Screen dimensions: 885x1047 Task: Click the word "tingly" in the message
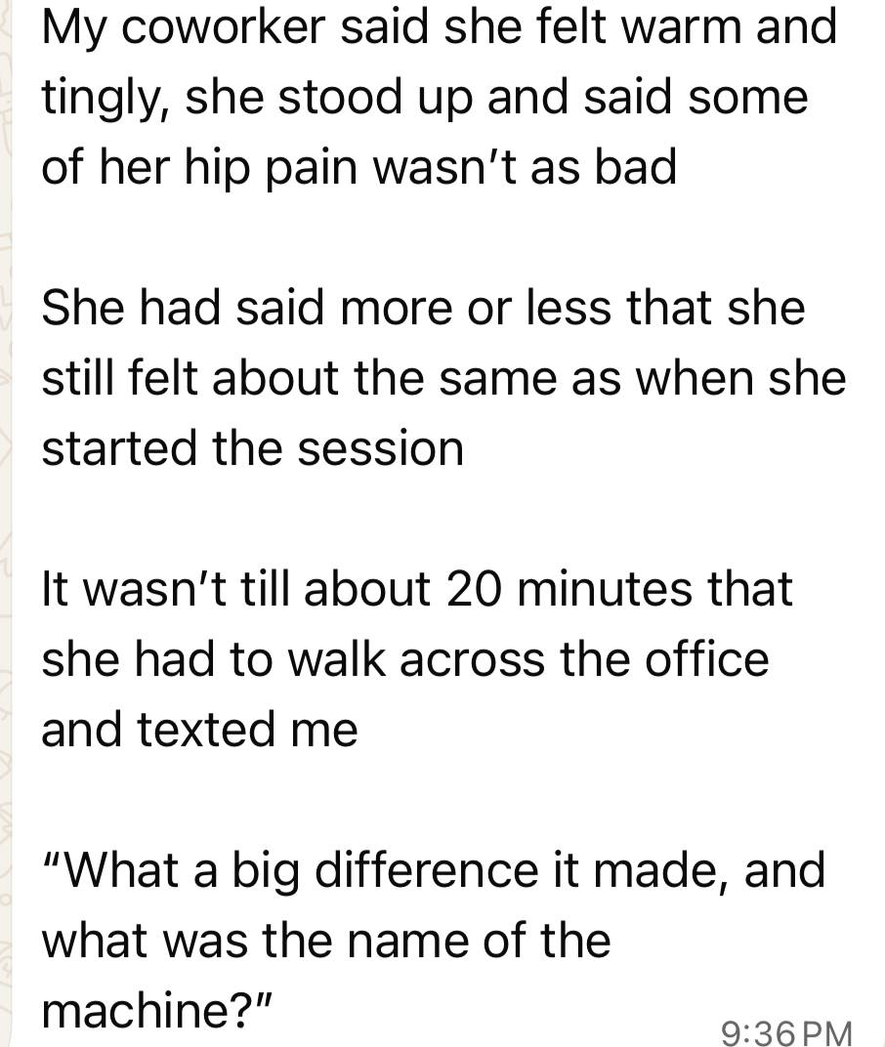(99, 99)
